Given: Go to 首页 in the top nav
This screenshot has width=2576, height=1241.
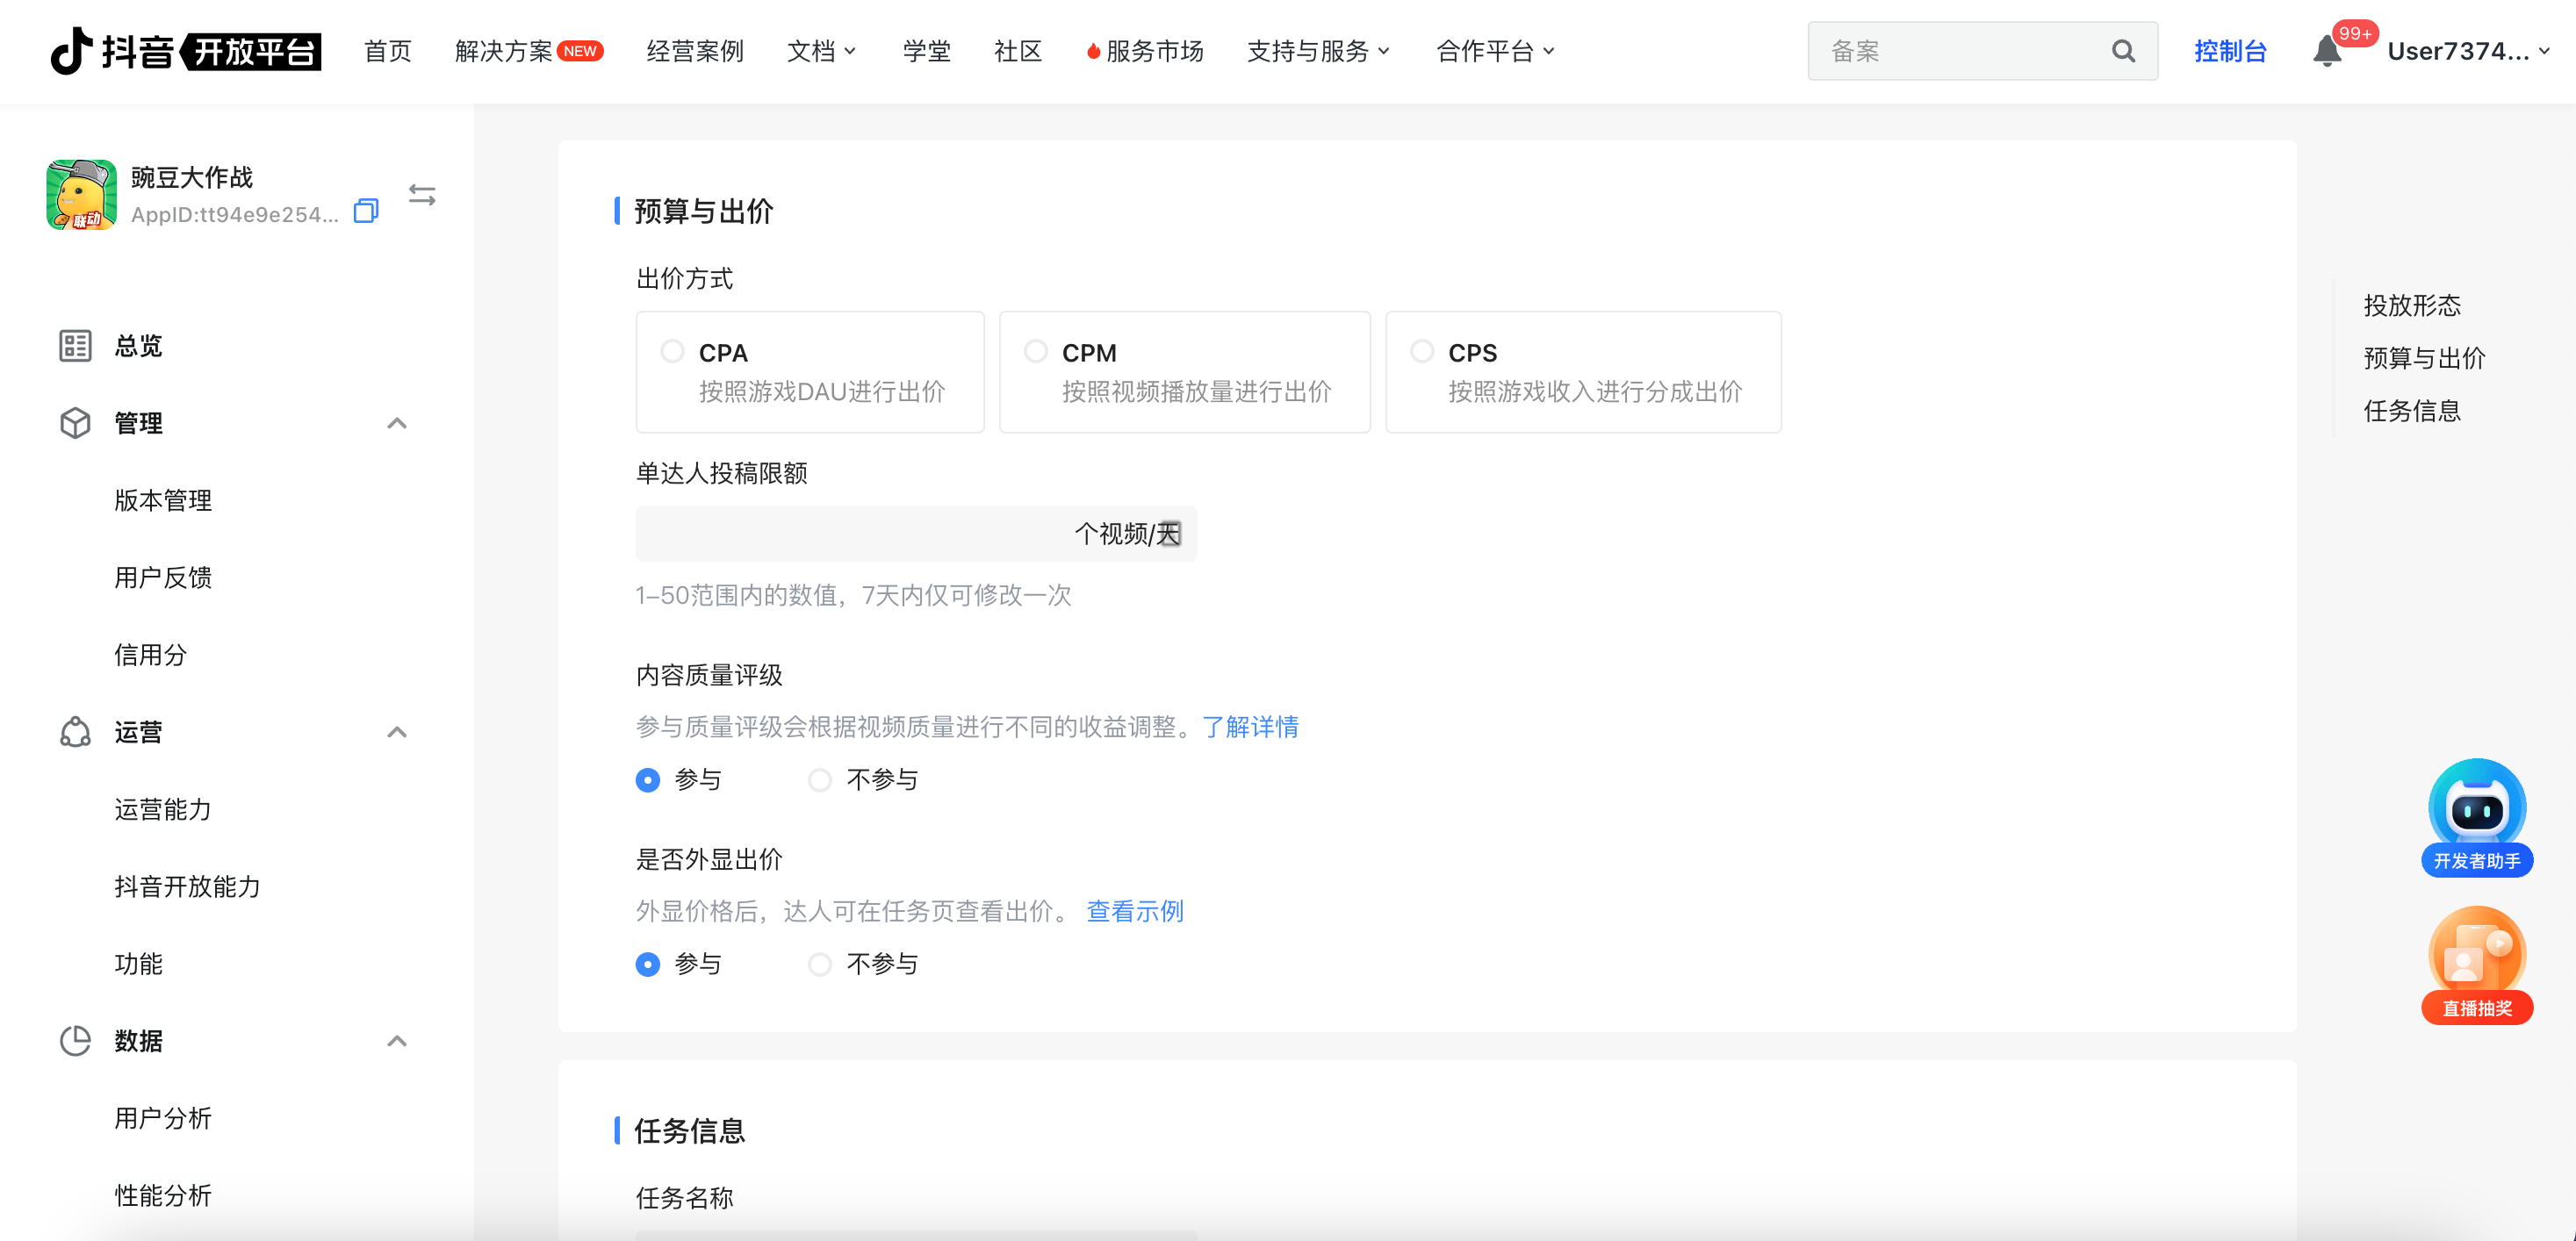Looking at the screenshot, I should click(x=388, y=51).
